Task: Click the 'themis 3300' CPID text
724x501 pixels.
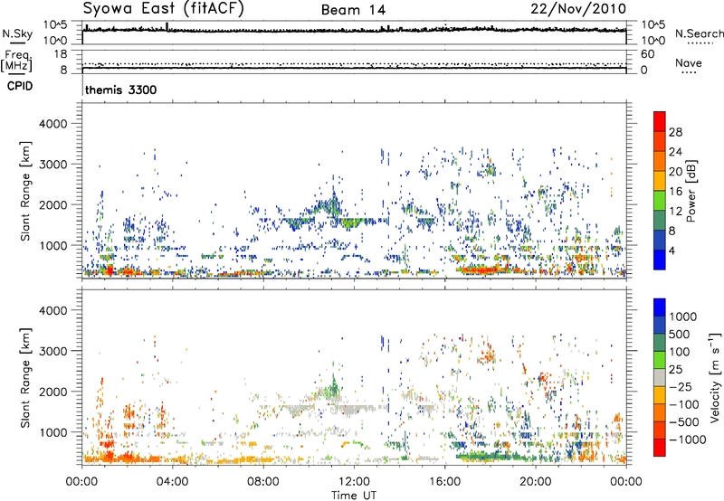Action: (x=121, y=90)
